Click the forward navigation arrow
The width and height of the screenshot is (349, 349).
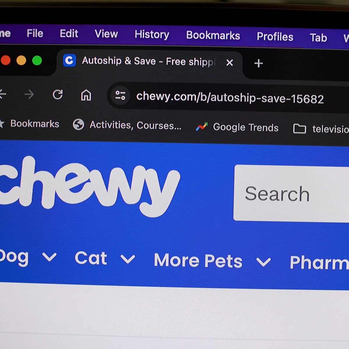(x=29, y=94)
